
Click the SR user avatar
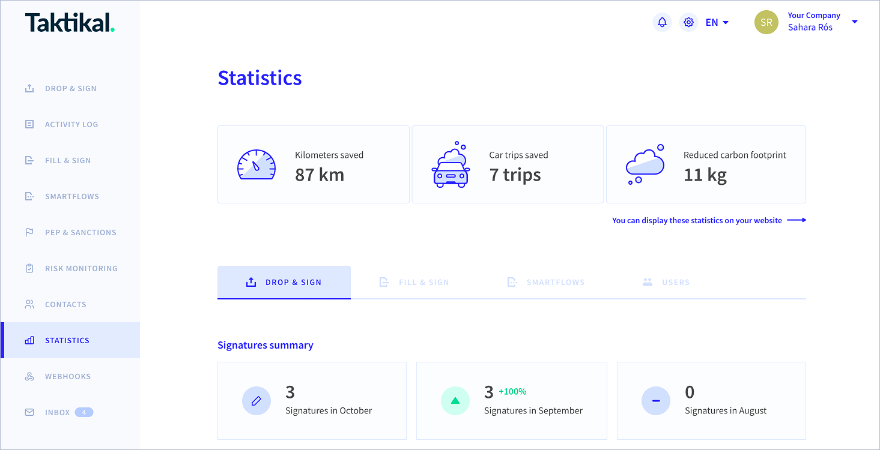coord(766,22)
